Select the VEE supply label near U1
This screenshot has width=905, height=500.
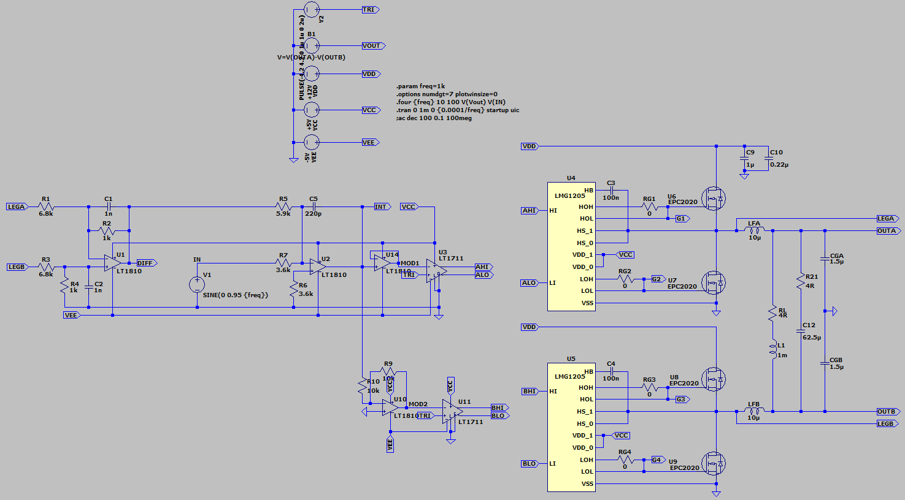(x=71, y=314)
